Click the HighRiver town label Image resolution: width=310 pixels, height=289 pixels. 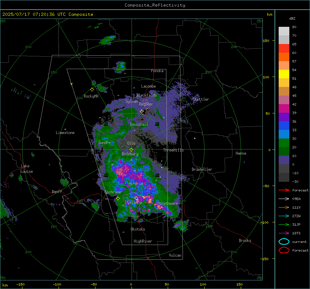(x=143, y=241)
